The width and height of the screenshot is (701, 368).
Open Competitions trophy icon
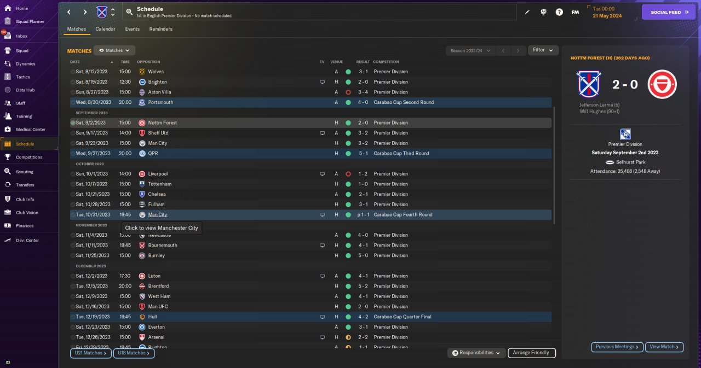click(8, 157)
